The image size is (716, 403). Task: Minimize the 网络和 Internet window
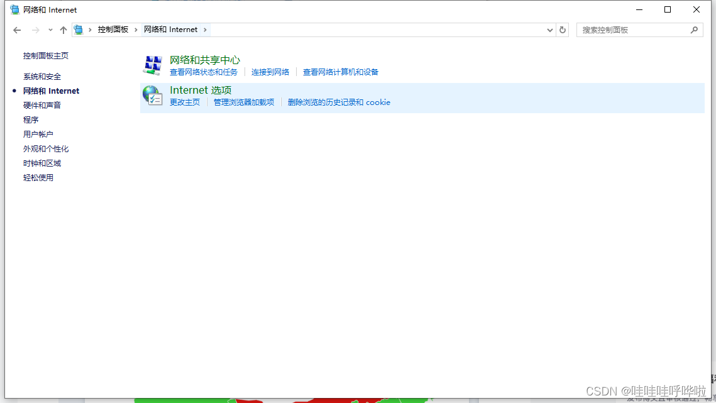[x=639, y=9]
